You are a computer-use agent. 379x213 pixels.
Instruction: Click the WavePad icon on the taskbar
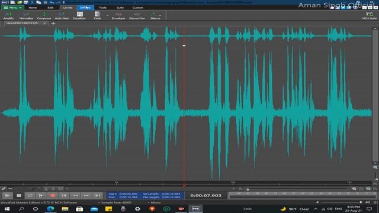[x=195, y=209]
